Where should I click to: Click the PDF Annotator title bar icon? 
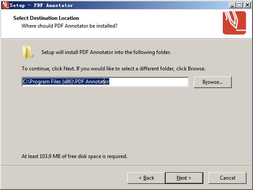point(5,5)
